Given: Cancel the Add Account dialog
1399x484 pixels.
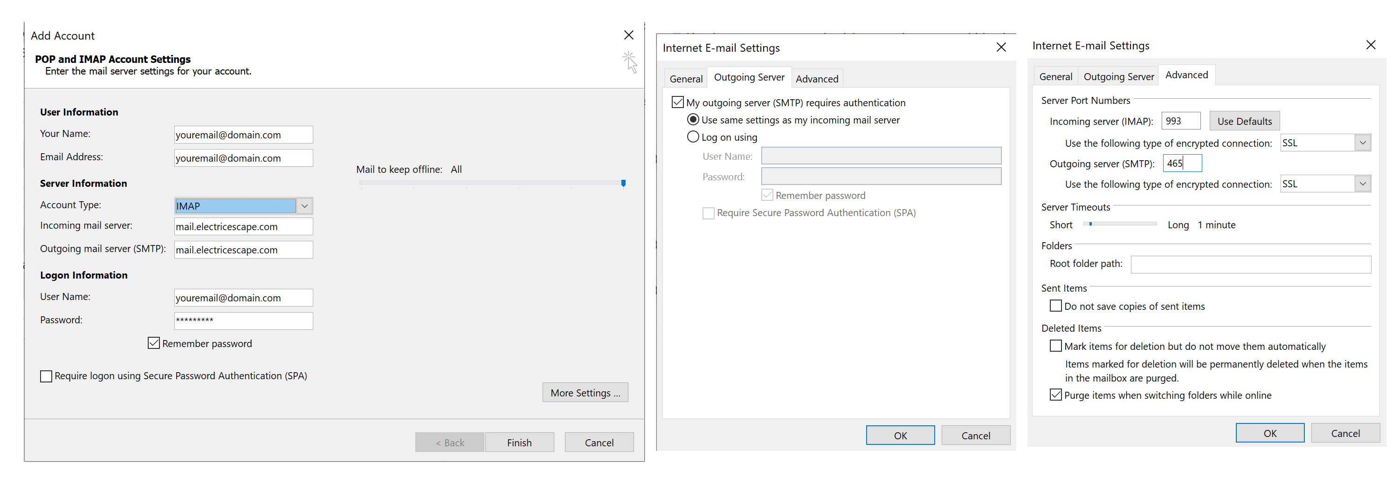Looking at the screenshot, I should coord(599,442).
